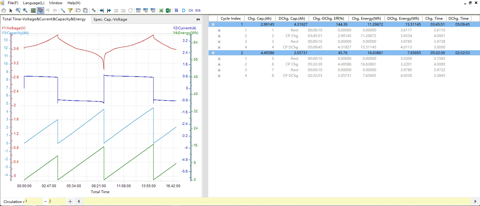480x206 pixels.
Task: Click the Chg. Cap.(Ah) column header
Action: tap(259, 19)
